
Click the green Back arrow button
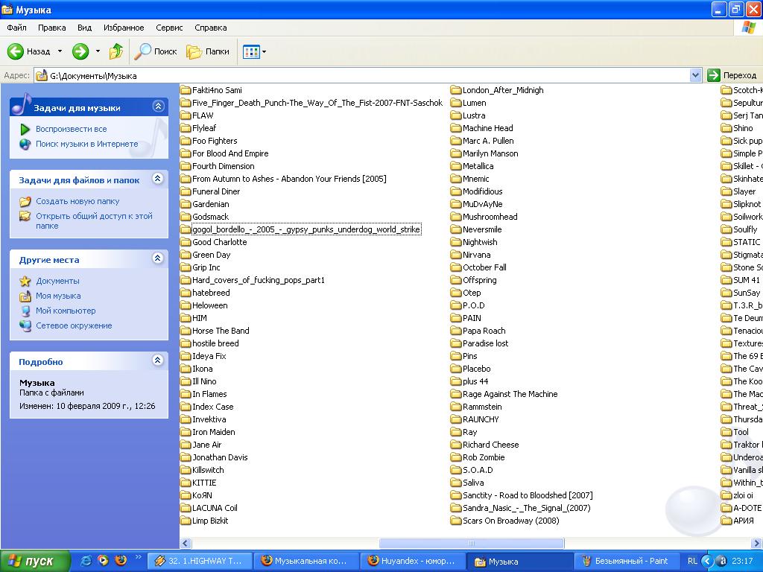[x=16, y=51]
